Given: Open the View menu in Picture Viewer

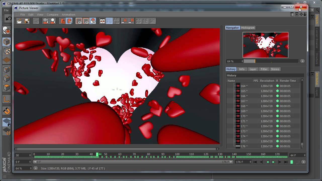Looking at the screenshot, I should 40,15.
